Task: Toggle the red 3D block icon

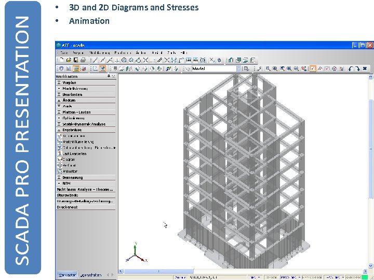Action: [x=83, y=69]
